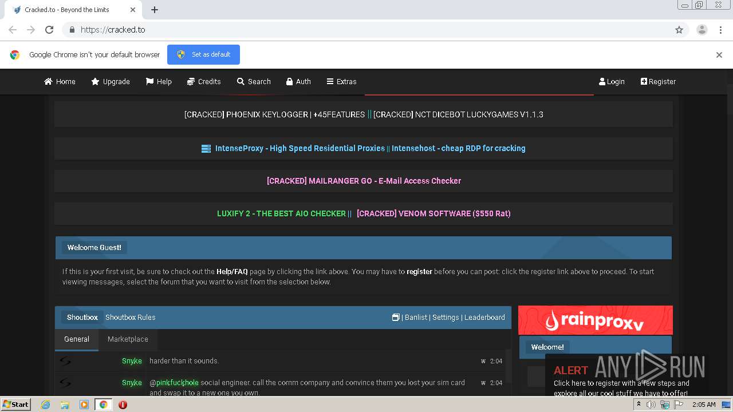Click the rainproxy banner ad
Viewport: 733px width, 412px height.
click(x=596, y=320)
